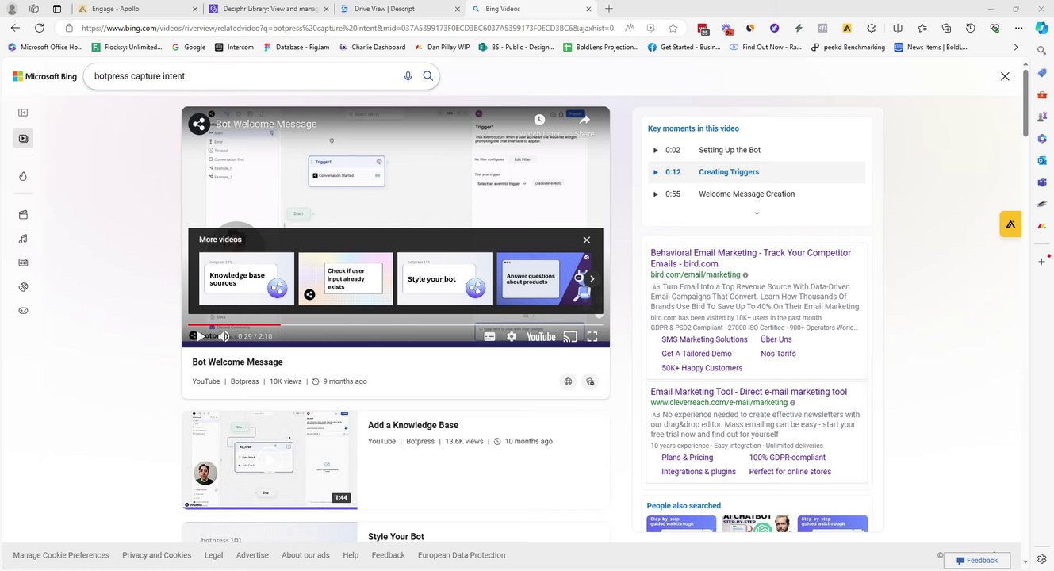
Task: Open the SMS Marketing Solutions link
Action: click(704, 339)
